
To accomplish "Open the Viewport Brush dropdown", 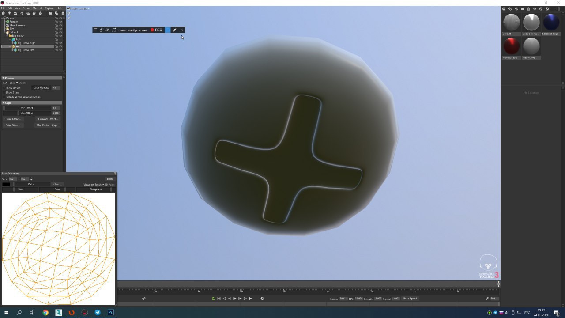I will tap(94, 185).
